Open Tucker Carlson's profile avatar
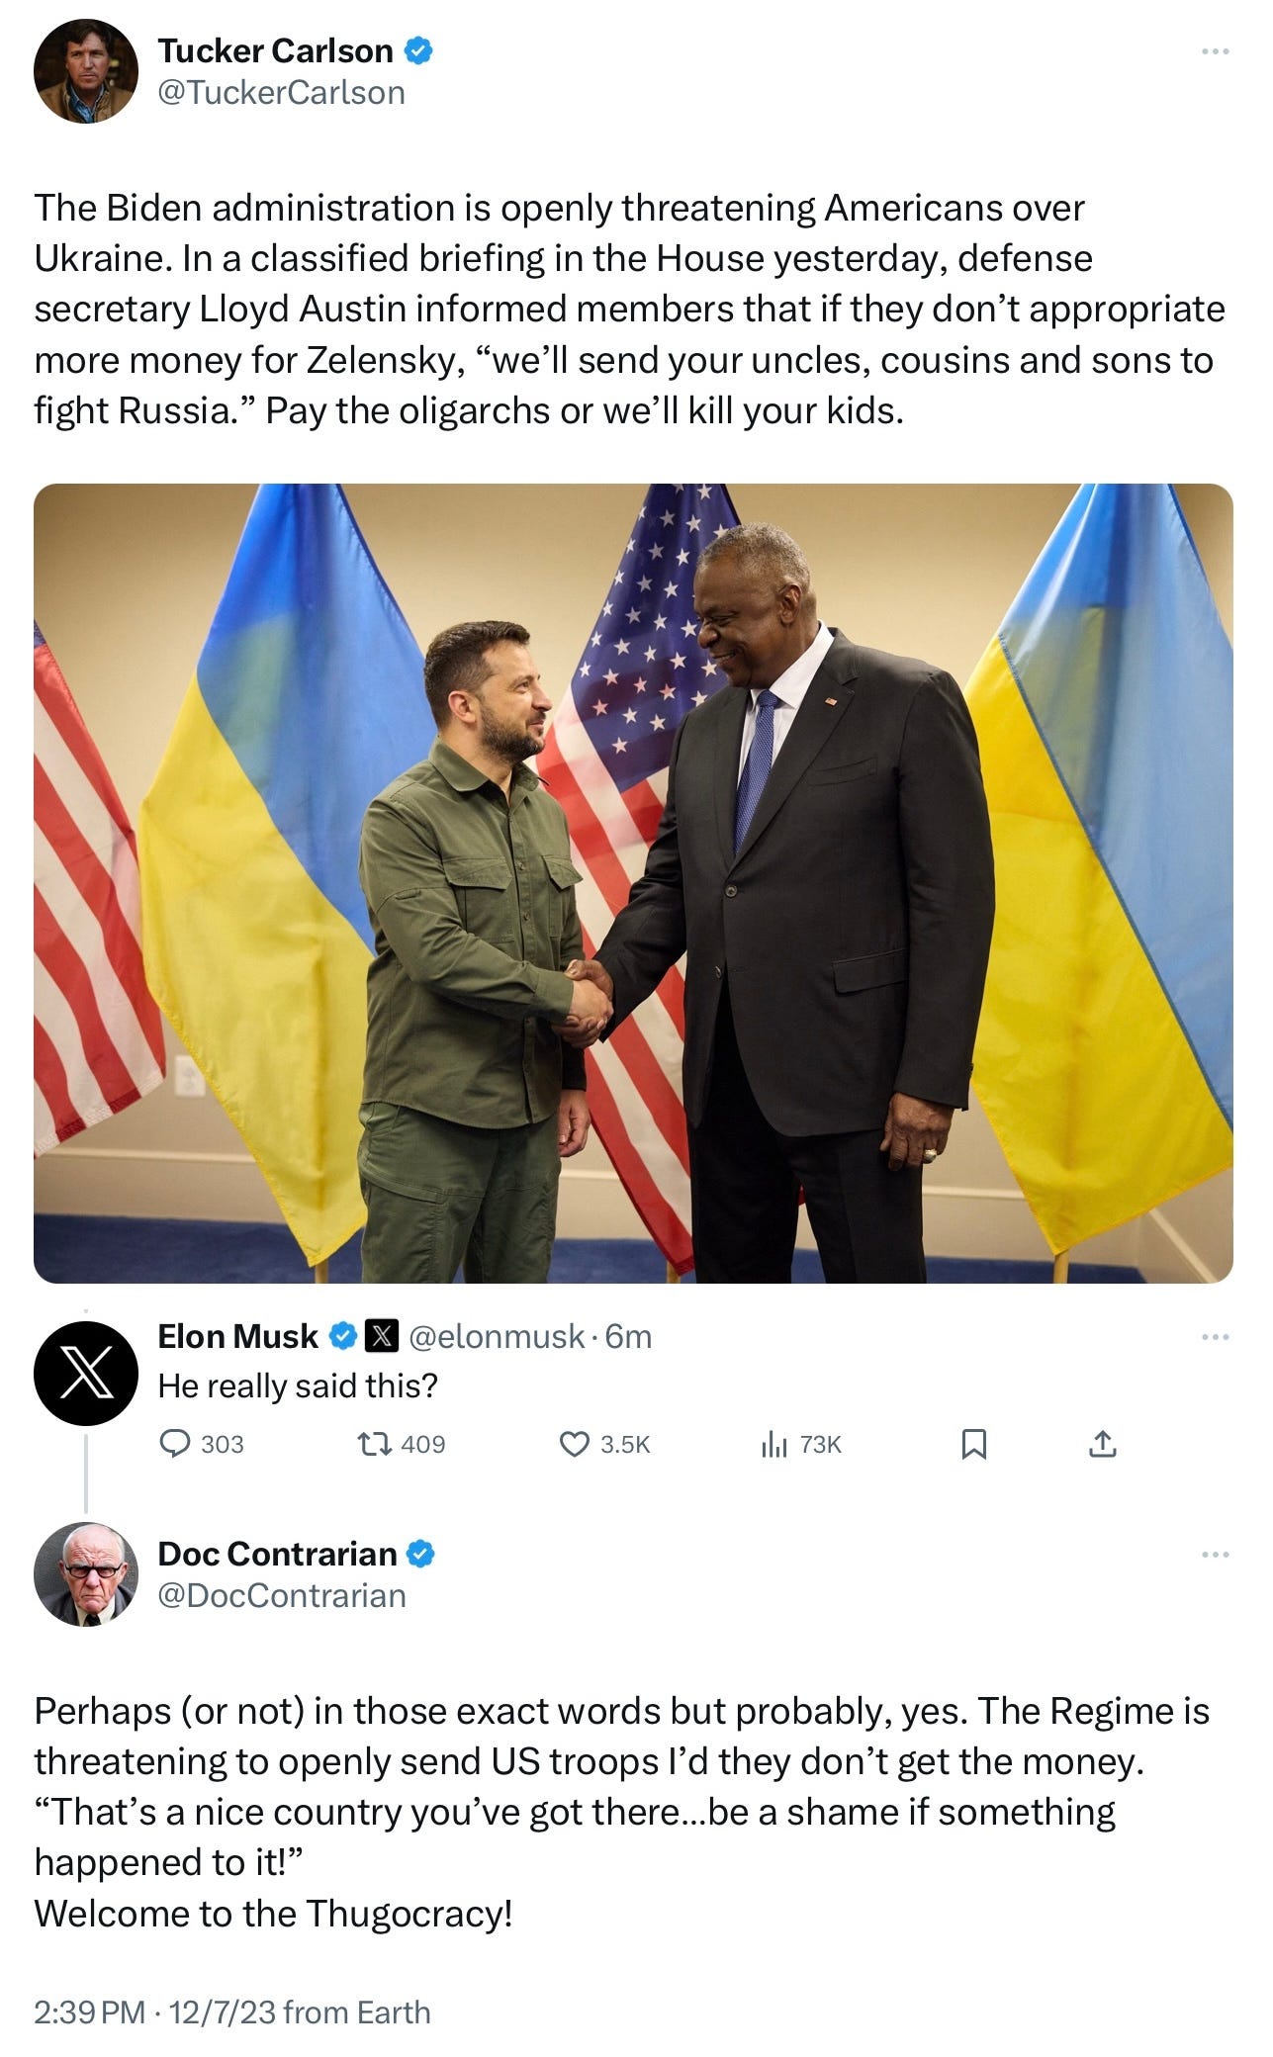Viewport: 1273px width, 2057px height. pyautogui.click(x=86, y=71)
